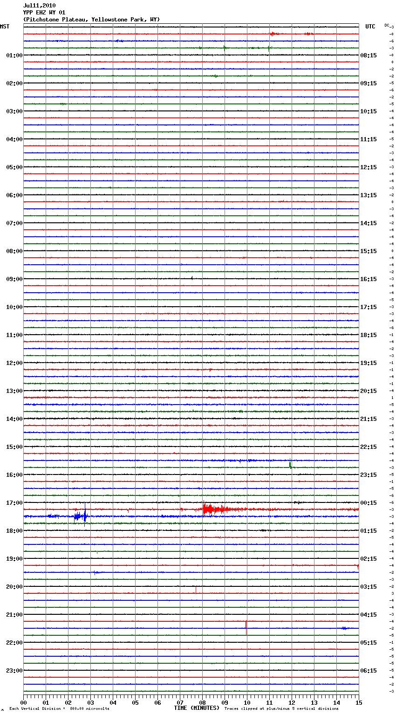The image size is (396, 715).
Task: Click the blue blip near minute 14 after 21:00
Action: coord(344,628)
